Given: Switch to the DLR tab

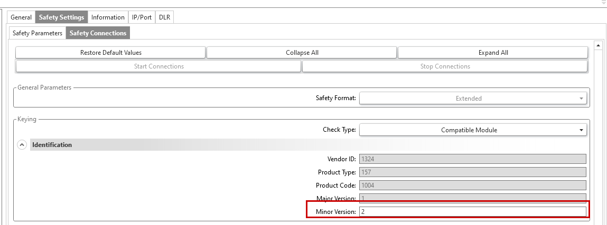Looking at the screenshot, I should pos(164,17).
